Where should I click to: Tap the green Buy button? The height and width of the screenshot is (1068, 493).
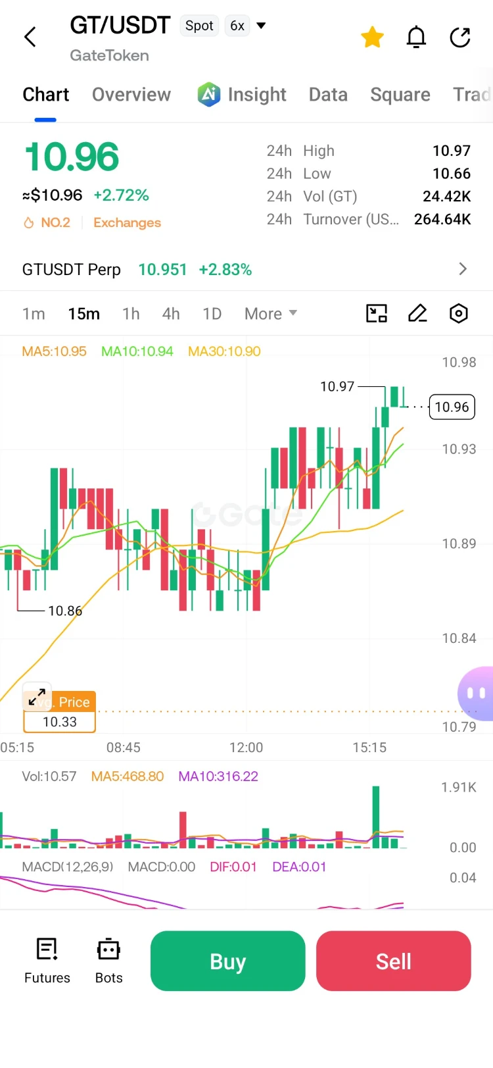(x=228, y=961)
